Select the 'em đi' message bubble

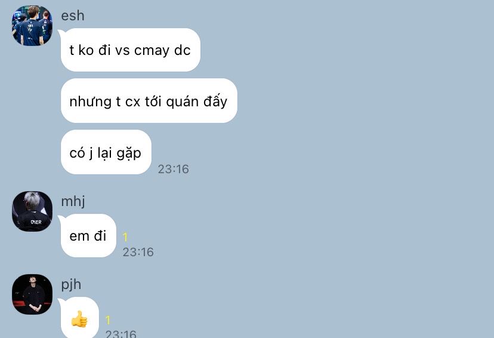(x=88, y=235)
